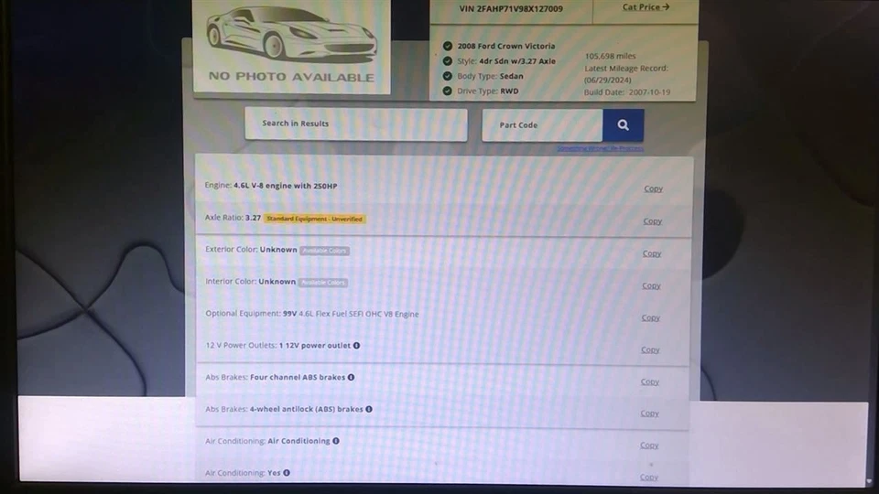Open Available Colors badge for Exterior Color
879x494 pixels.
pos(324,251)
